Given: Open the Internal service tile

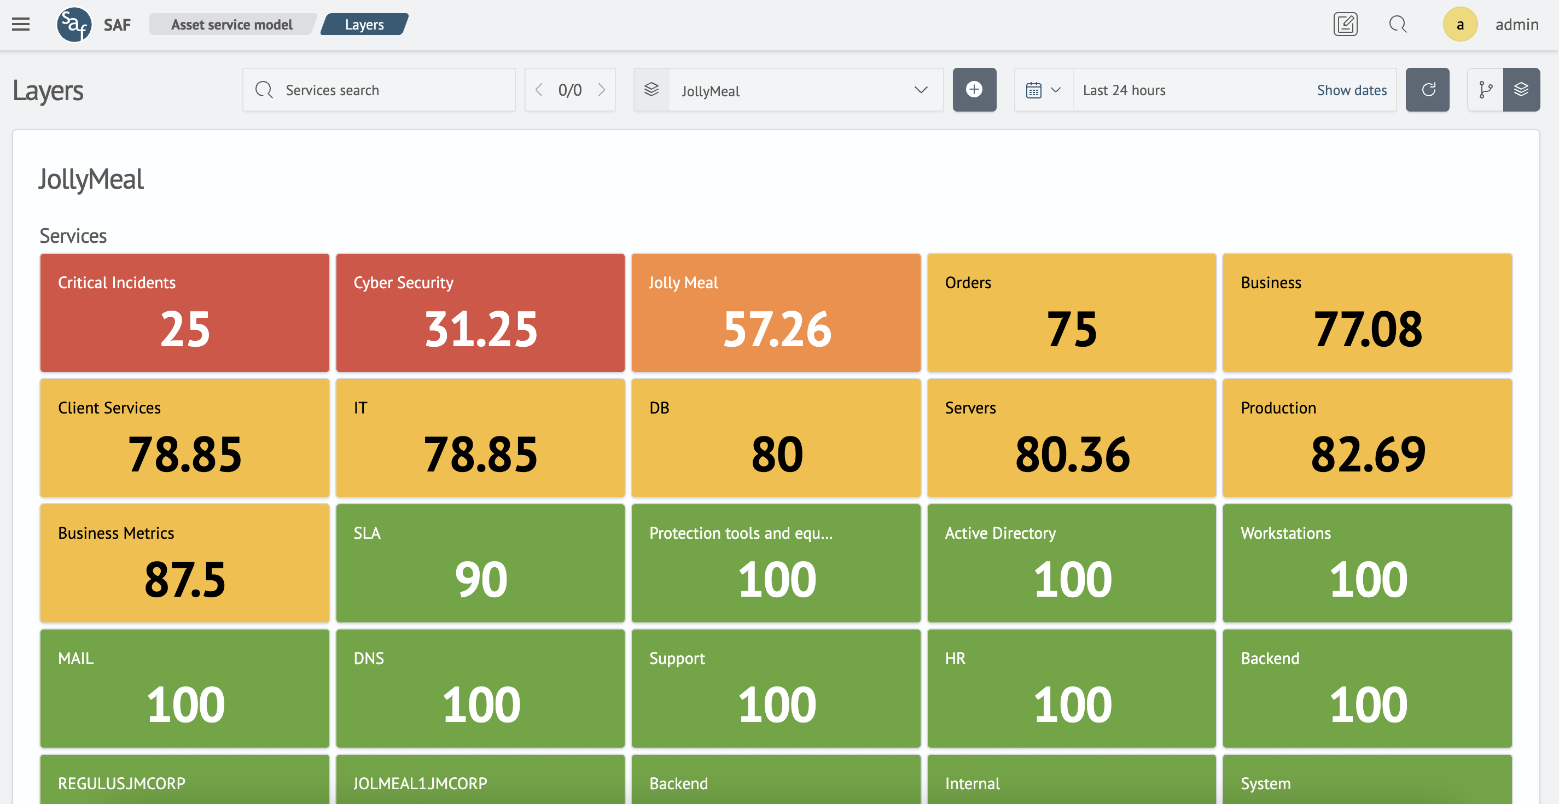Looking at the screenshot, I should point(1071,779).
